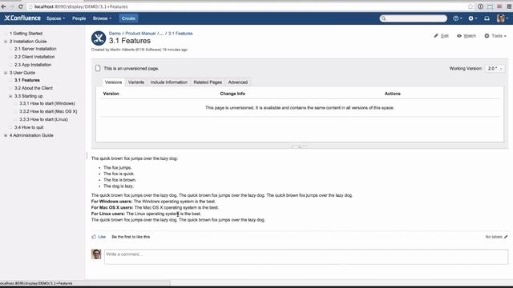The image size is (513, 288).
Task: Expand the 4 Administration Guide node
Action: (x=6, y=135)
